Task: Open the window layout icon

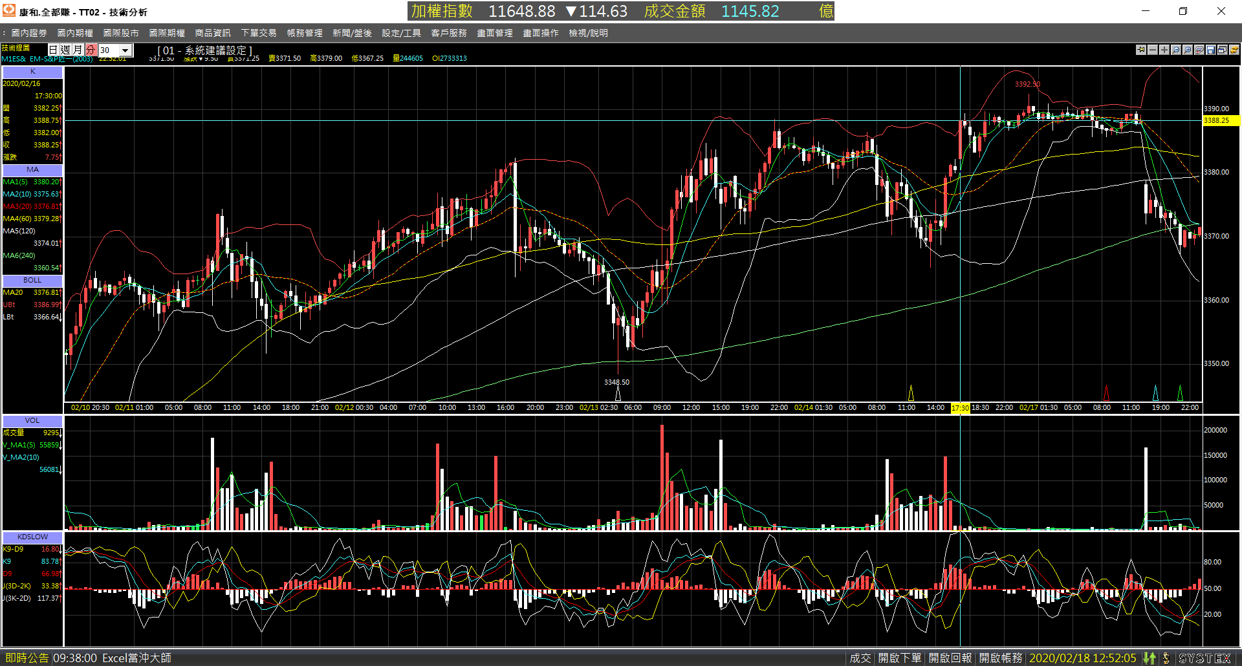Action: 1223,50
